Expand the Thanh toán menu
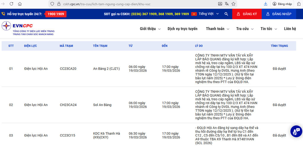This screenshot has height=146, width=303. click(217, 29)
